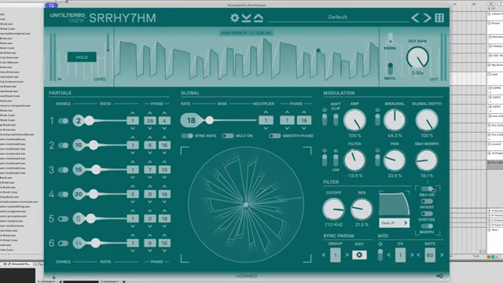The height and width of the screenshot is (283, 503).
Task: Increase global multiplier value
Action: click(266, 112)
